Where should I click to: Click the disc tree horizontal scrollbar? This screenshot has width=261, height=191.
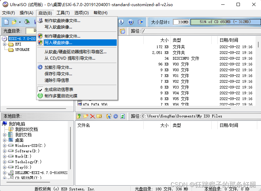click(36, 109)
